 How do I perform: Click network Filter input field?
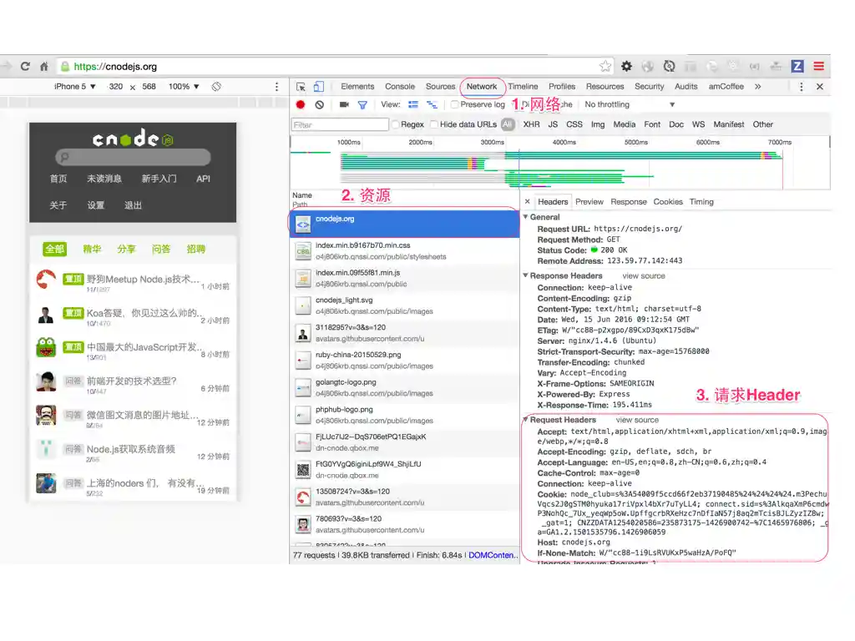pyautogui.click(x=340, y=125)
